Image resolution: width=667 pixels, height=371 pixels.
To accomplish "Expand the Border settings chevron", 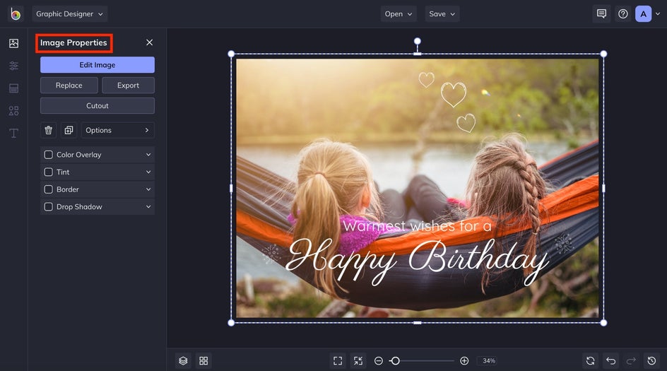I will 148,189.
